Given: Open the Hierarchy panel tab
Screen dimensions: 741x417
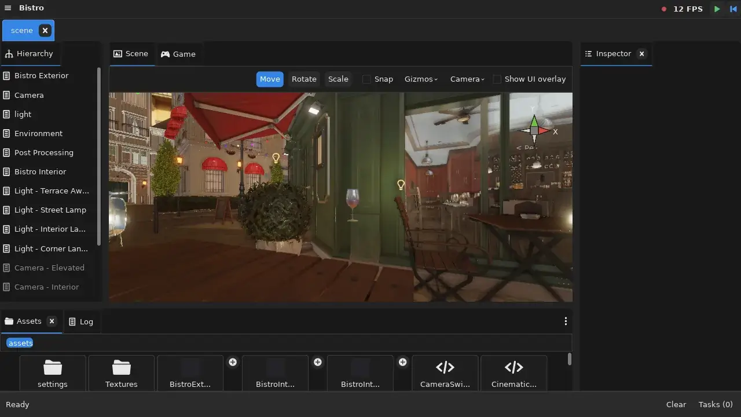Looking at the screenshot, I should [29, 54].
